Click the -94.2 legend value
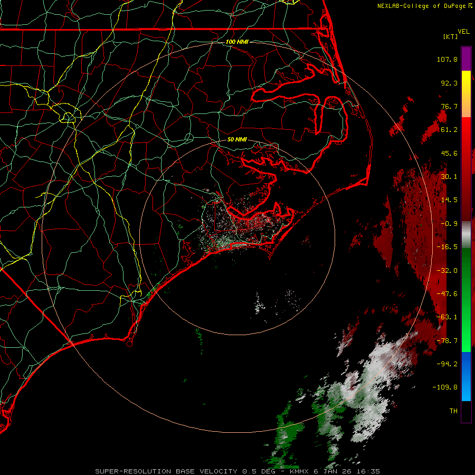This screenshot has width=475, height=475. 447,364
